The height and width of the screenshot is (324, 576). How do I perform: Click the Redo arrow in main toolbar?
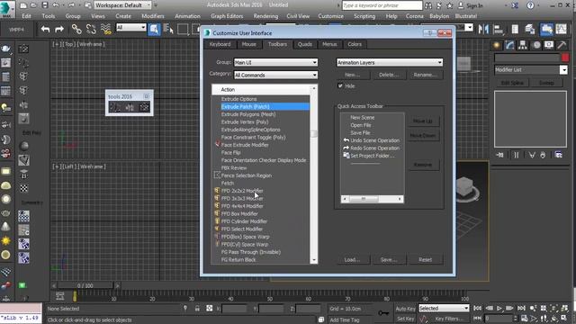(59, 29)
